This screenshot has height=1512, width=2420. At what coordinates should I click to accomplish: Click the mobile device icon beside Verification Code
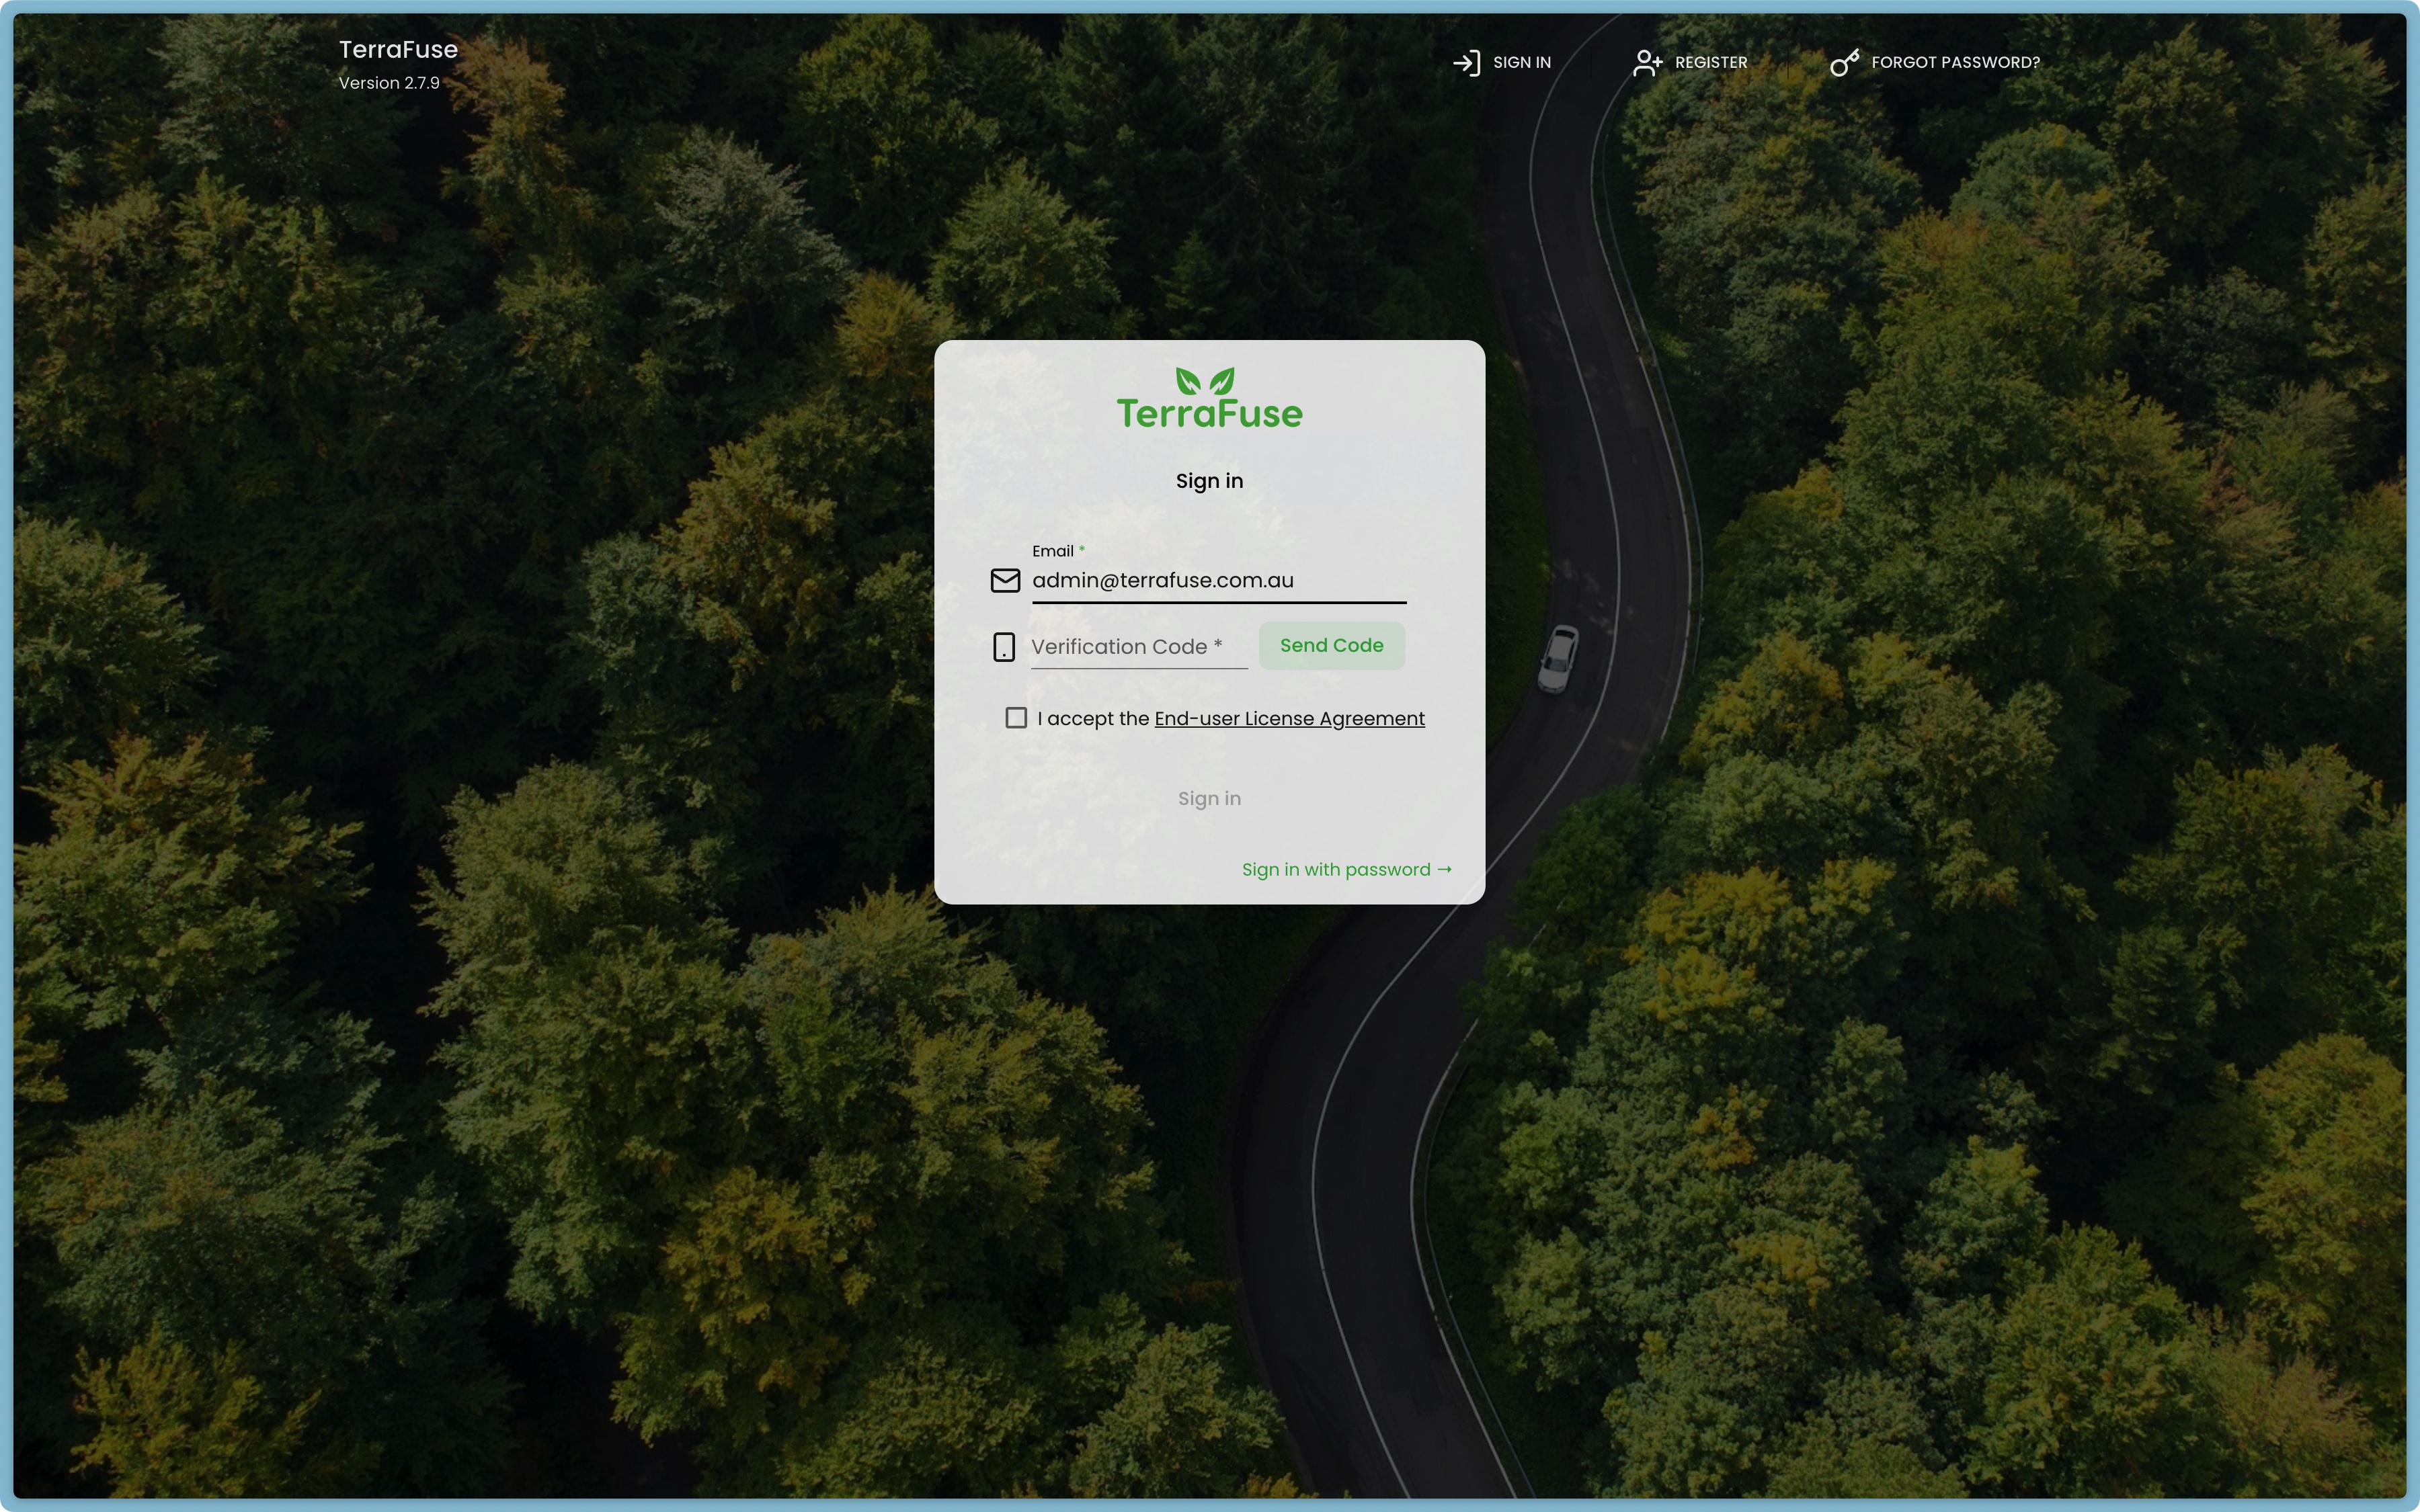[1004, 647]
